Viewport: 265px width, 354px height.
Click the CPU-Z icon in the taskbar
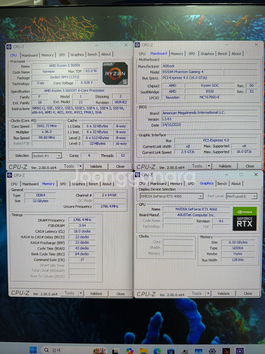[x=240, y=351]
